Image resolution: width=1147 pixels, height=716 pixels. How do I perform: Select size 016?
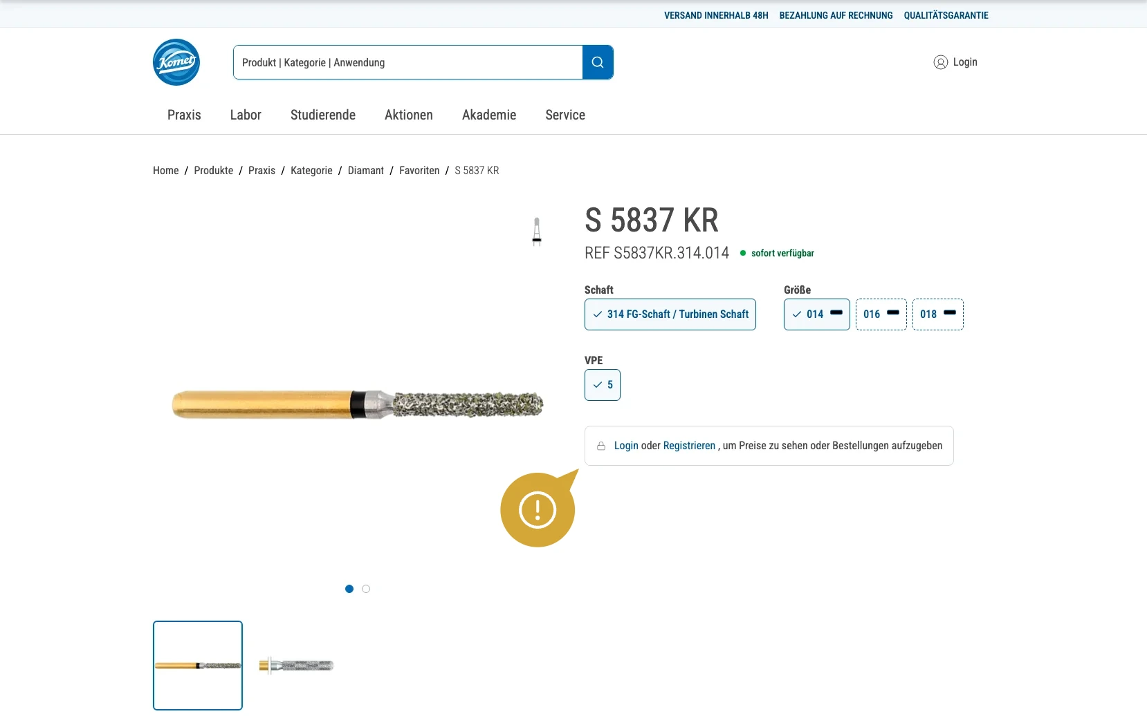click(x=881, y=314)
